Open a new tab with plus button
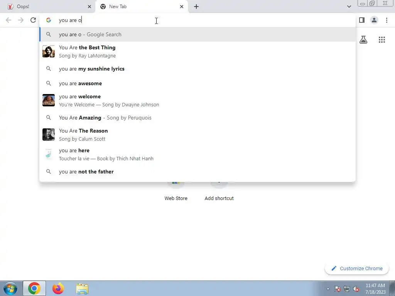Screen dimensions: 395x296 coord(196,7)
